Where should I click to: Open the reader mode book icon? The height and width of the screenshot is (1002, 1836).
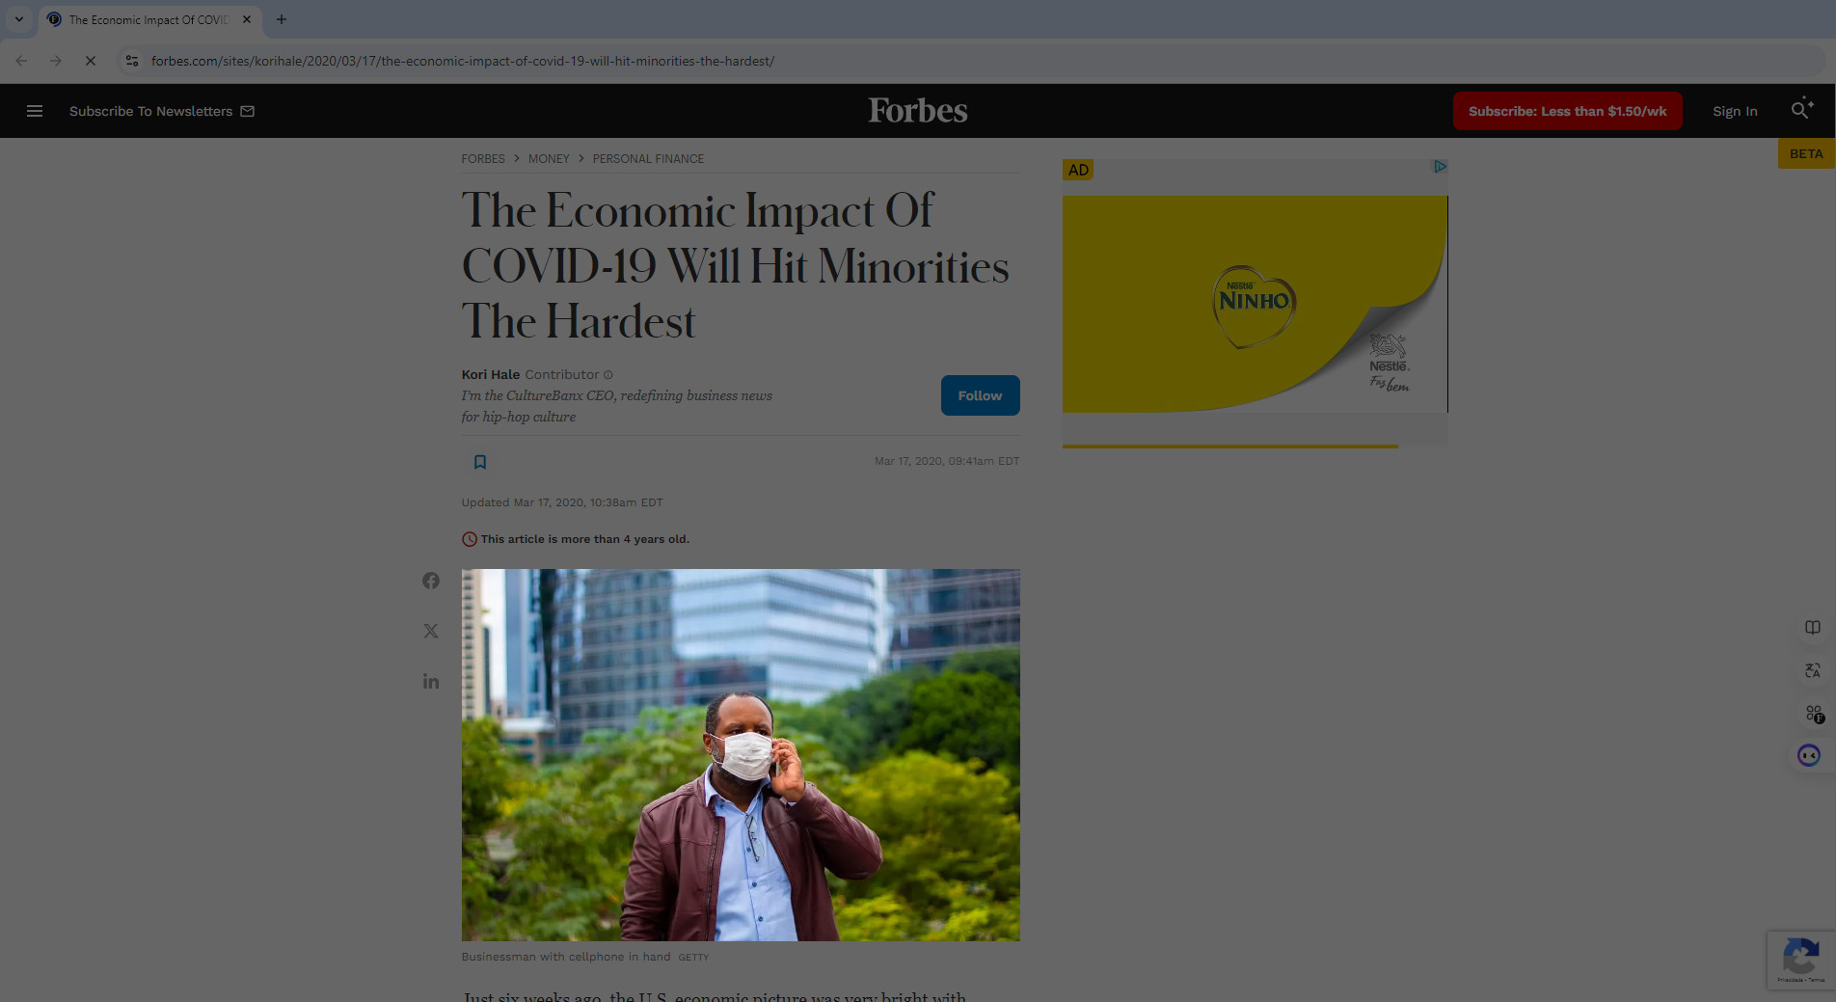tap(1813, 628)
